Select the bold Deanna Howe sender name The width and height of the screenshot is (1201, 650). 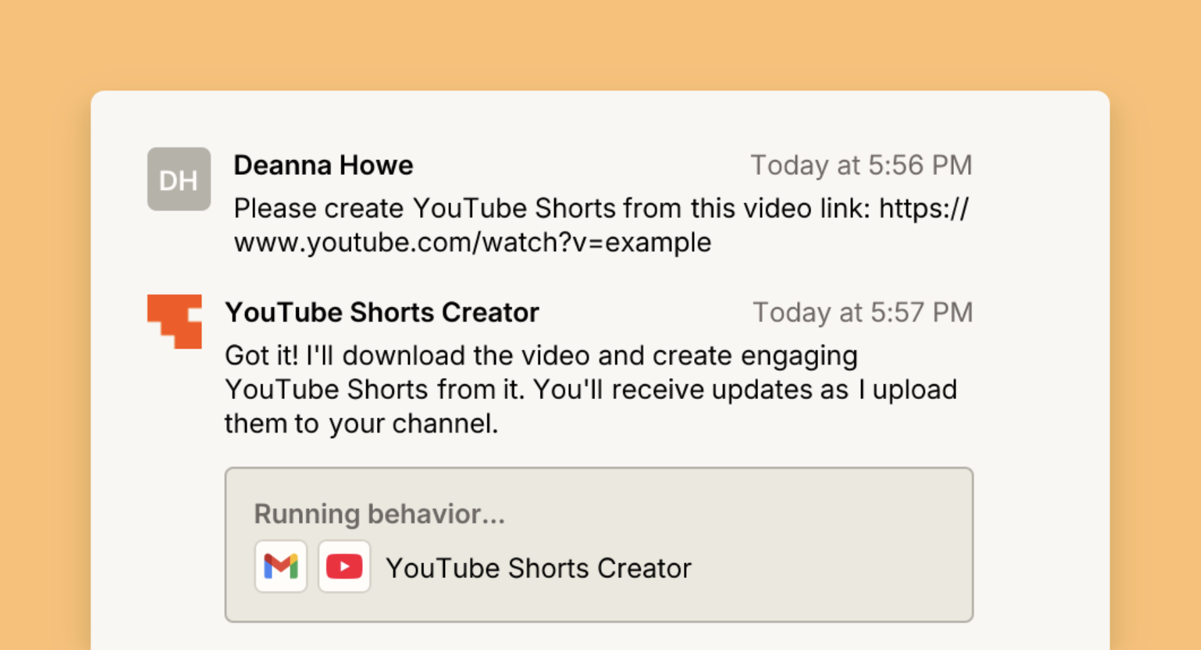click(x=323, y=165)
